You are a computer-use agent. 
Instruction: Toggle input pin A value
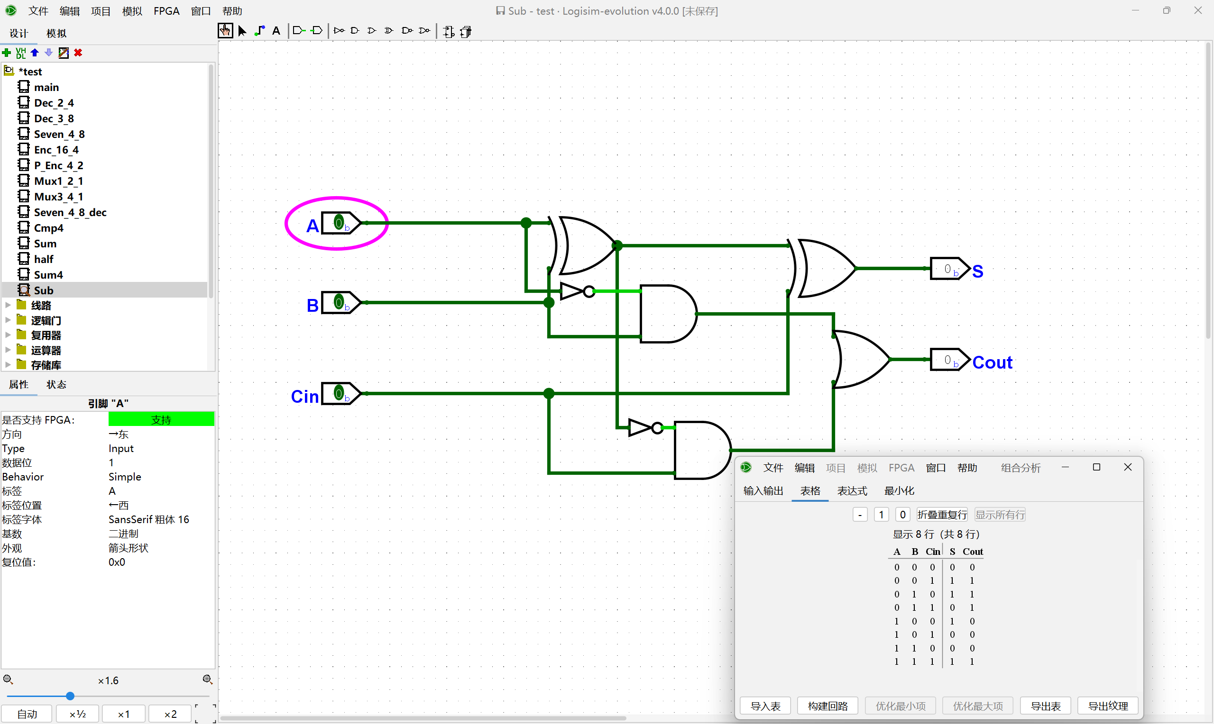tap(339, 223)
